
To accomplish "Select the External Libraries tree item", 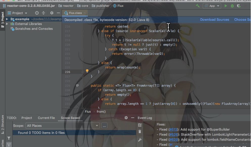I will [26, 24].
